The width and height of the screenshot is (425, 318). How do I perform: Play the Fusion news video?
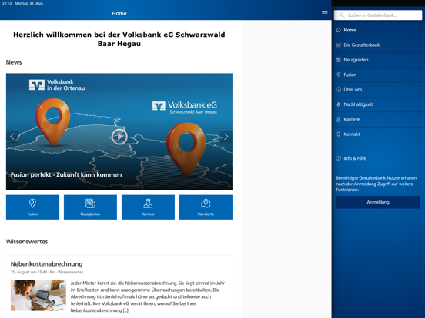(119, 137)
